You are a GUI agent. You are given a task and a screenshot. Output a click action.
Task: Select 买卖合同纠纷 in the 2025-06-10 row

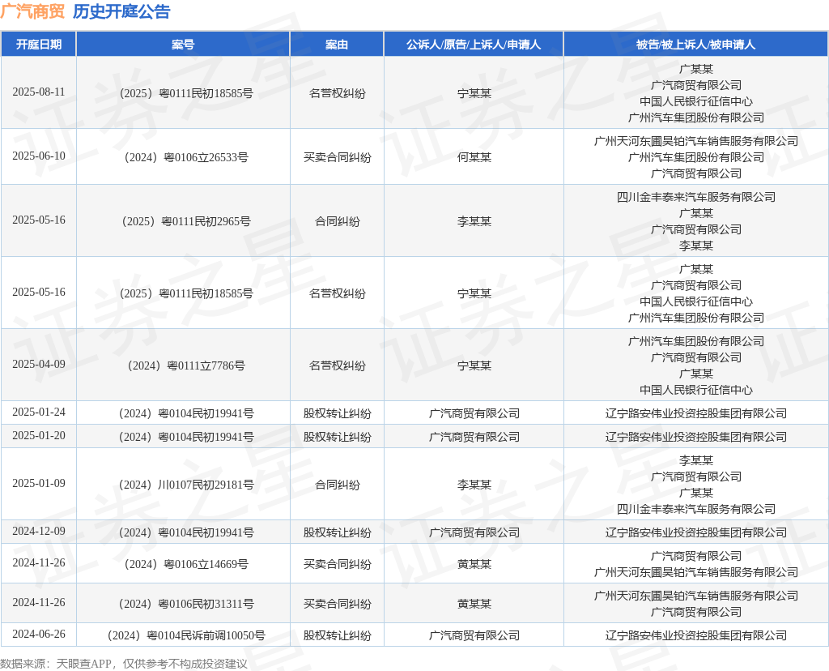pos(337,157)
